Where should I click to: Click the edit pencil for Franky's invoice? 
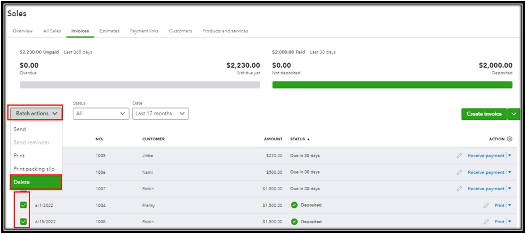486,205
